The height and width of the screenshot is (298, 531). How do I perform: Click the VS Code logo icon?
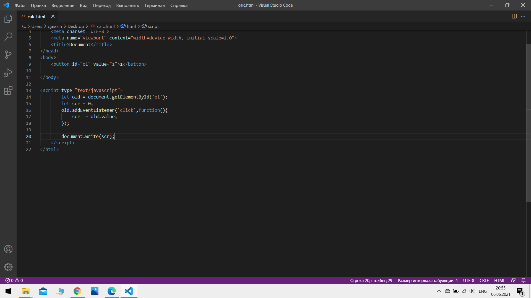tap(6, 5)
